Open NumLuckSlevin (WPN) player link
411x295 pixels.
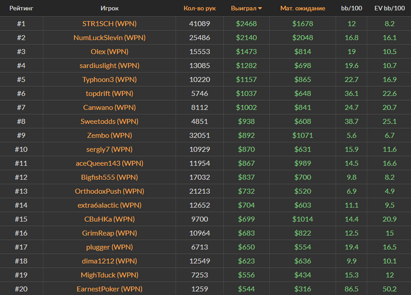coord(109,37)
